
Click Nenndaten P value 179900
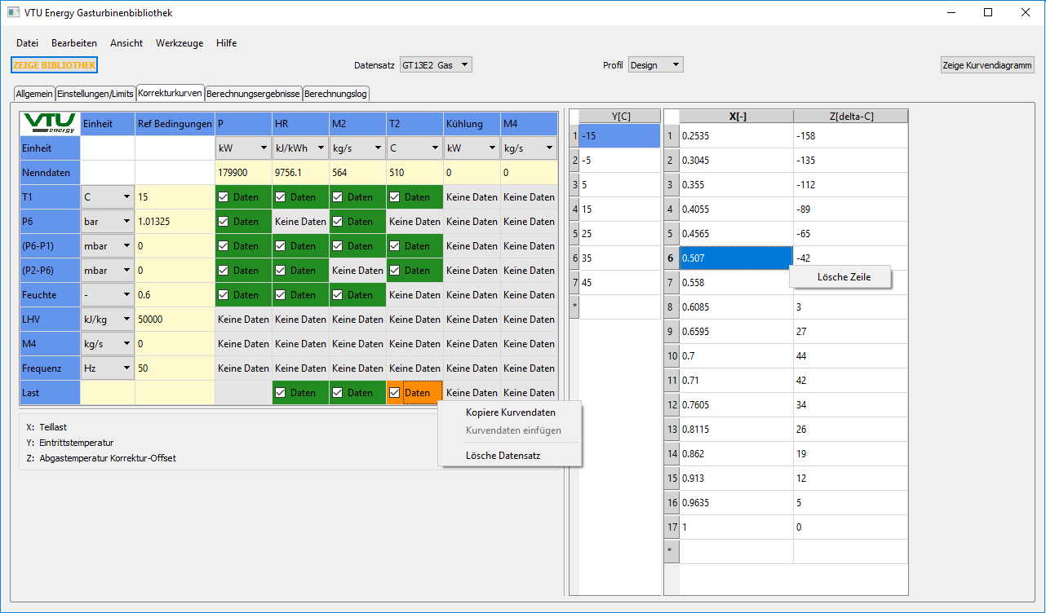[243, 173]
